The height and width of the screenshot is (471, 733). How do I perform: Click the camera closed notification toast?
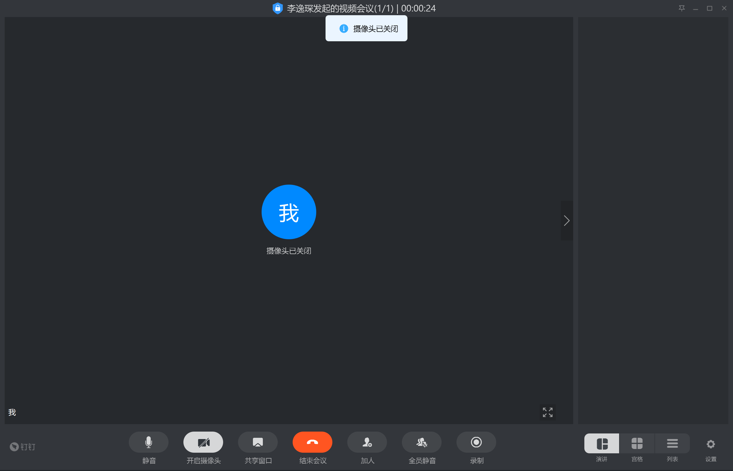367,29
